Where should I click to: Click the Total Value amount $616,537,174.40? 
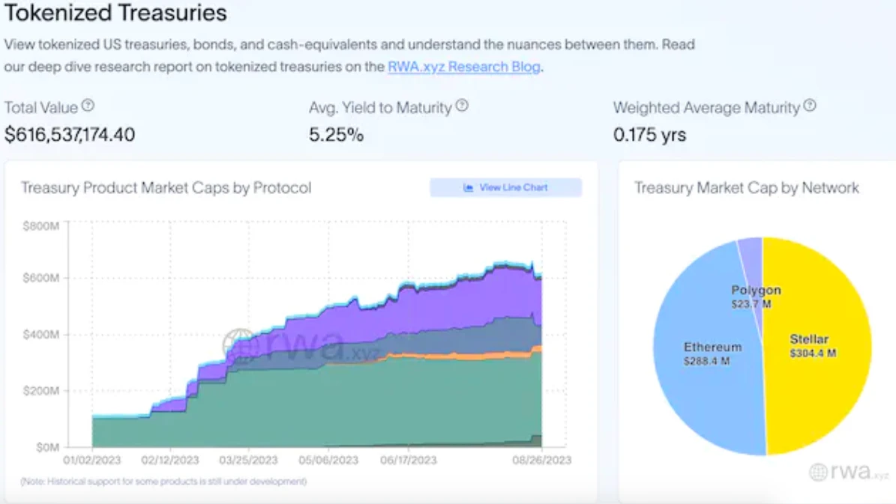coord(70,135)
